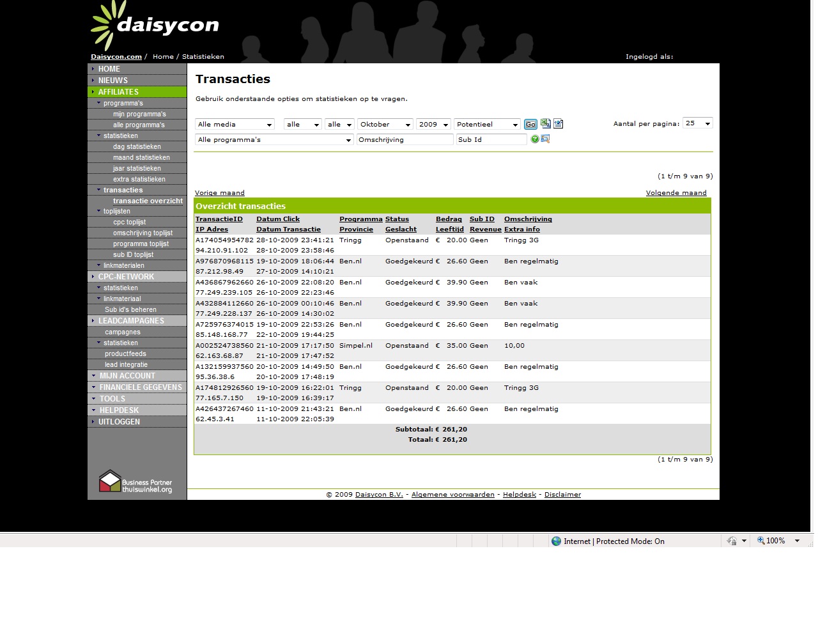Open the 2009 year dropdown
The width and height of the screenshot is (818, 629).
433,125
